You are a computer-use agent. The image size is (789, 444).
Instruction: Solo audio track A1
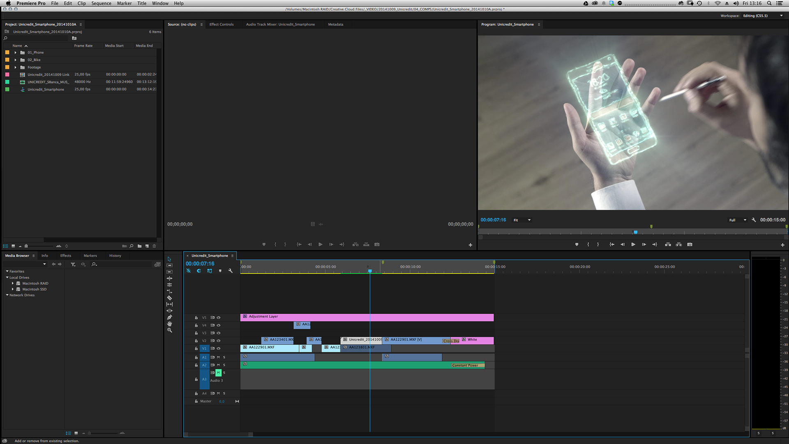pos(224,357)
